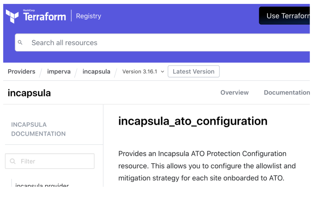Open the Providers breadcrumb link
The height and width of the screenshot is (198, 314).
21,71
